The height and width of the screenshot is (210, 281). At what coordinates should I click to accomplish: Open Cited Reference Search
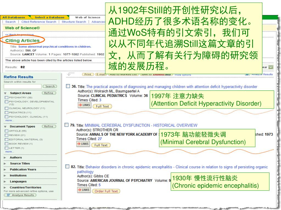tap(39, 22)
